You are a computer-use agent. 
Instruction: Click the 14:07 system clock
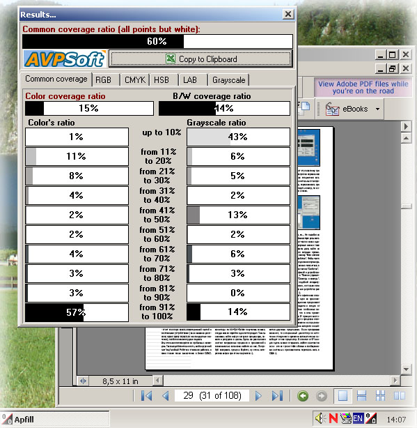pos(396,419)
